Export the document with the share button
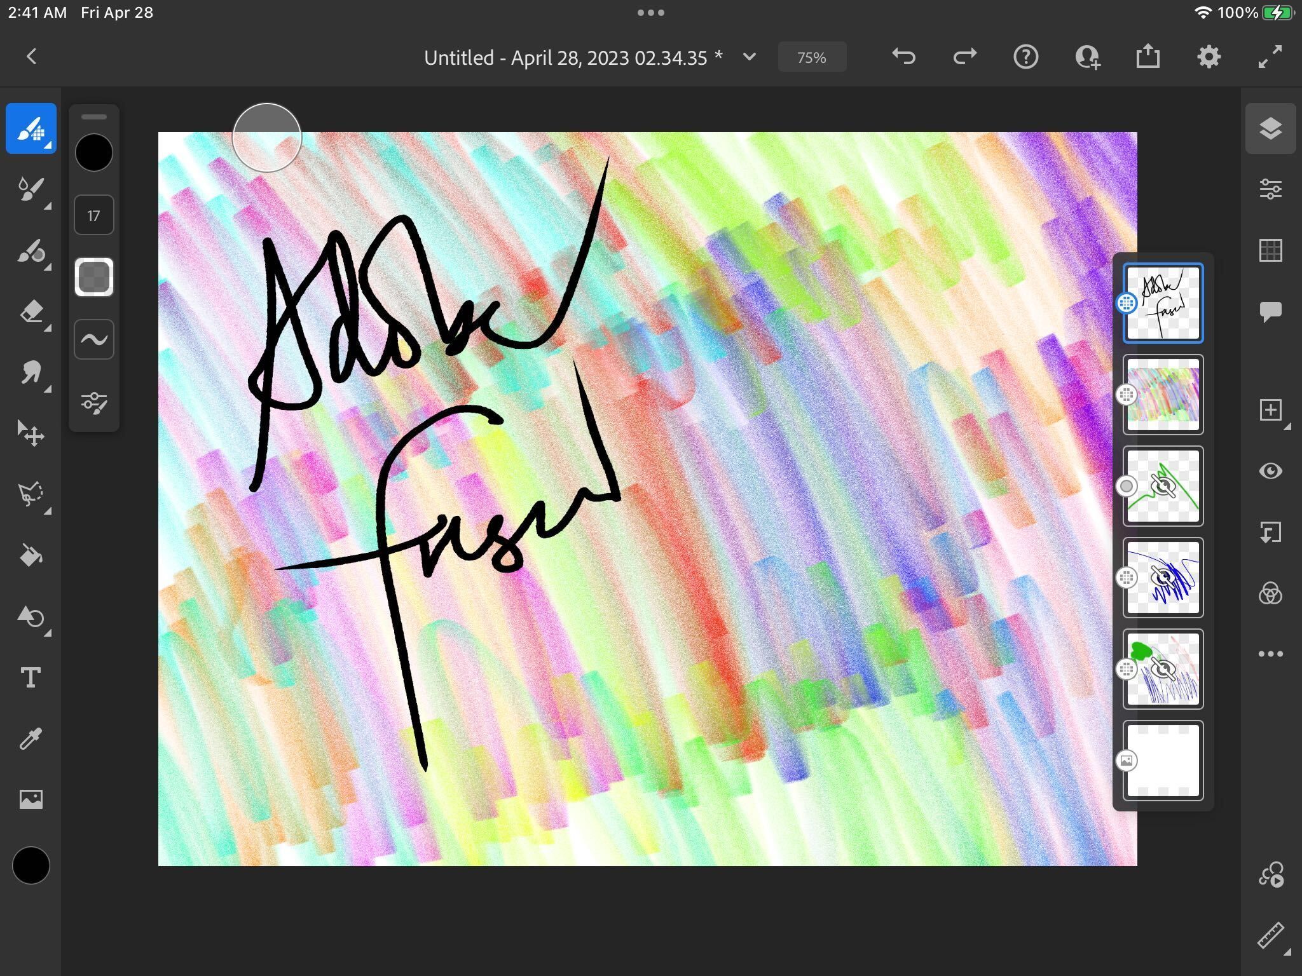The image size is (1302, 976). click(x=1147, y=57)
